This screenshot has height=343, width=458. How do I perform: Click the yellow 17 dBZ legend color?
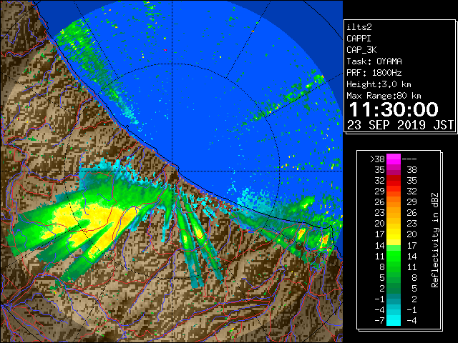(x=394, y=234)
